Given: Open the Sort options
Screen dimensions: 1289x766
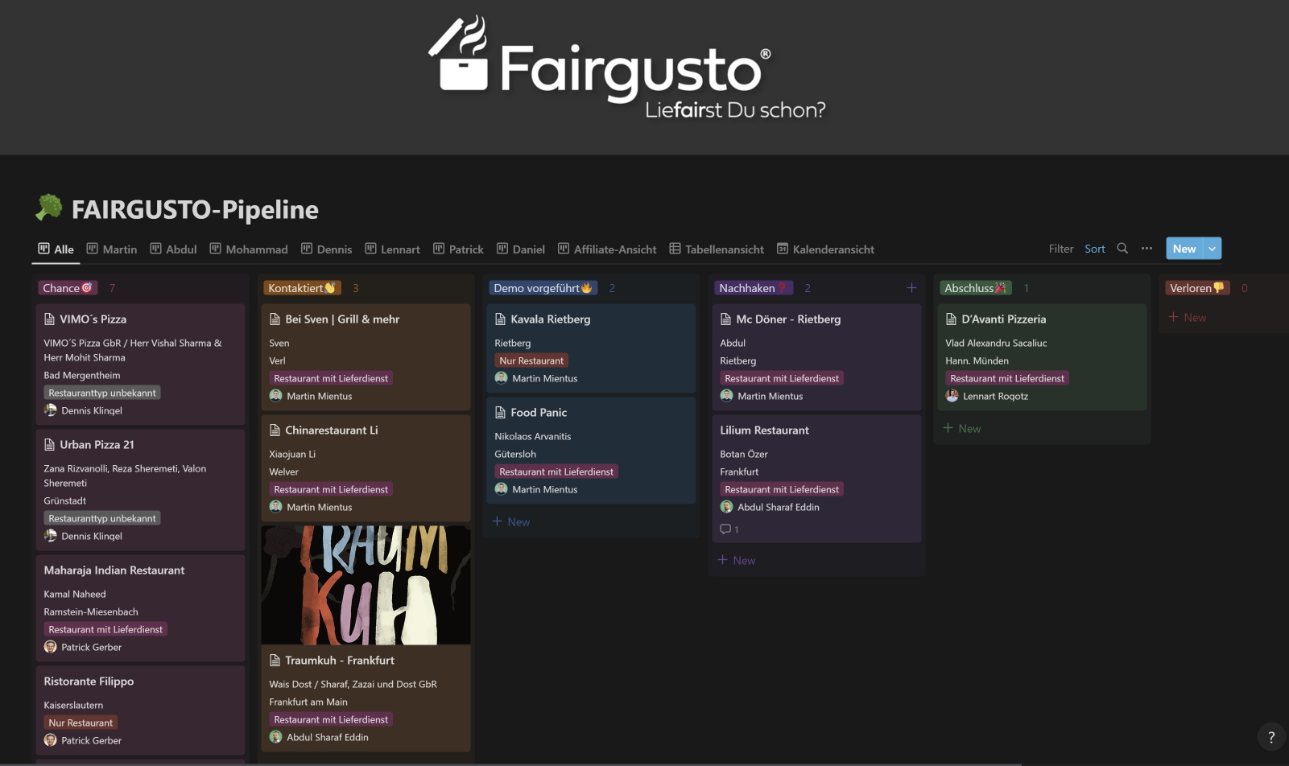Looking at the screenshot, I should tap(1094, 249).
